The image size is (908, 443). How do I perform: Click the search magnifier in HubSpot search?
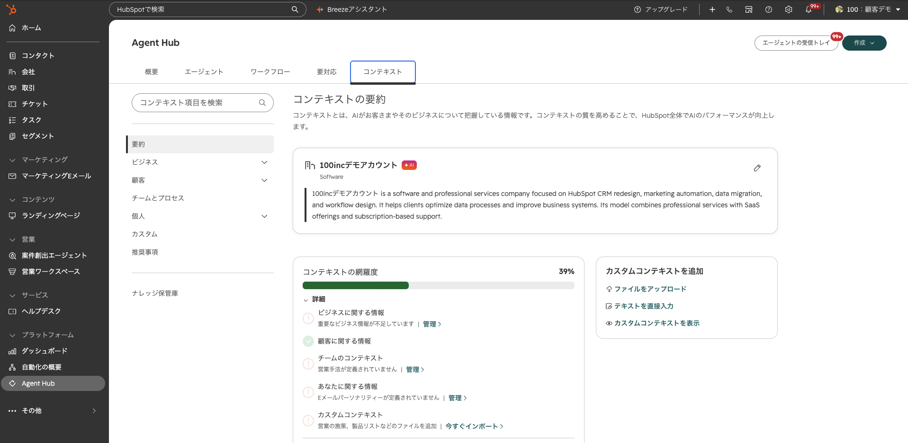point(295,9)
